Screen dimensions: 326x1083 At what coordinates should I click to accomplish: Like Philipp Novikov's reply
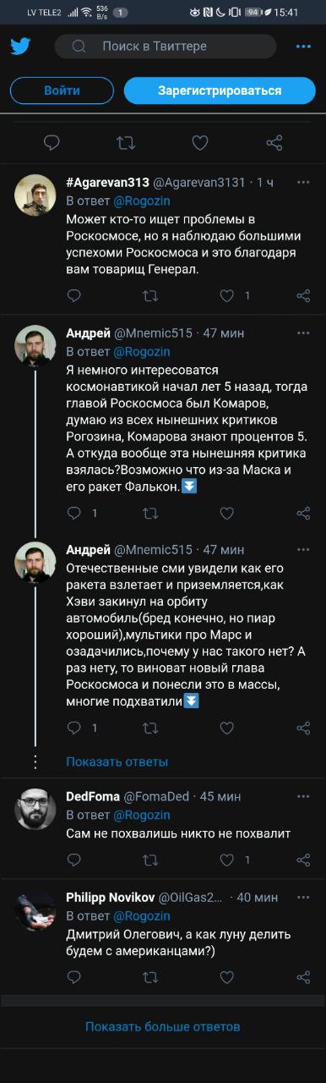[226, 977]
